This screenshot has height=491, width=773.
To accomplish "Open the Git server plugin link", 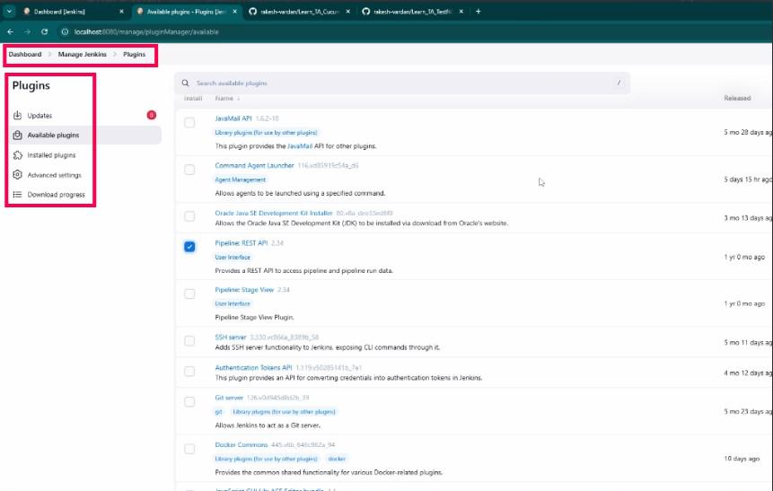I will [229, 398].
